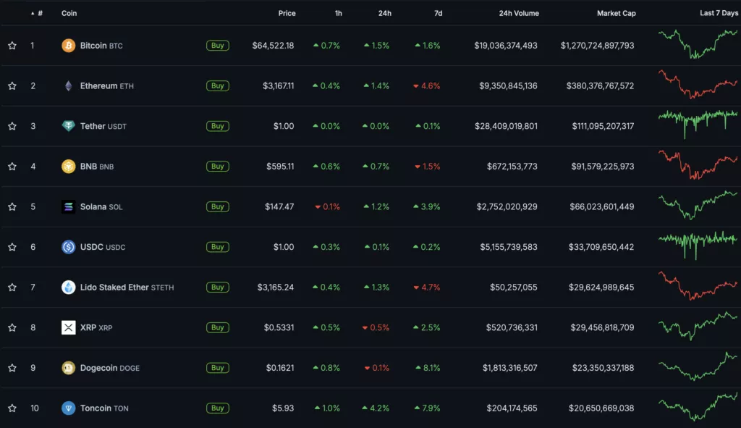Sort by the 24h change header

click(x=385, y=13)
